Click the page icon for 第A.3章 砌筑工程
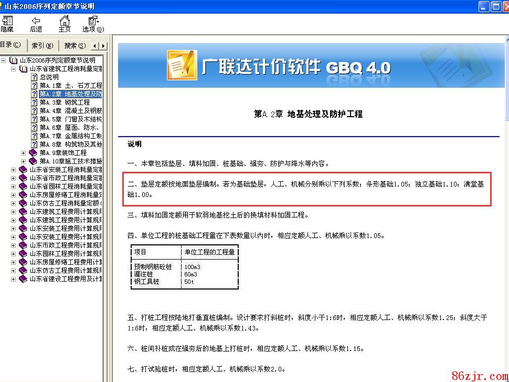 [34, 102]
